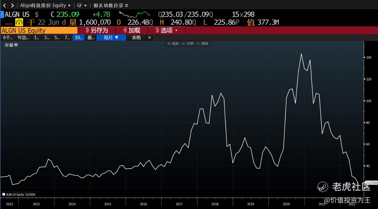This screenshot has width=378, height=209.
Task: Click the bid/ask quote 235.03/235.09
Action: (186, 14)
